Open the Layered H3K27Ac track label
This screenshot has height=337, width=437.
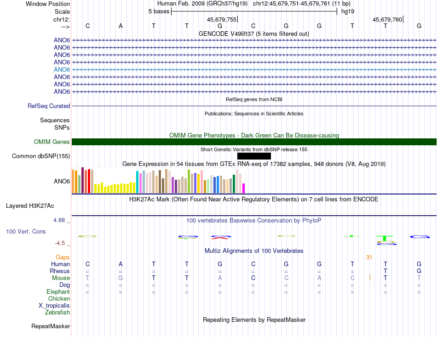[x=30, y=206]
